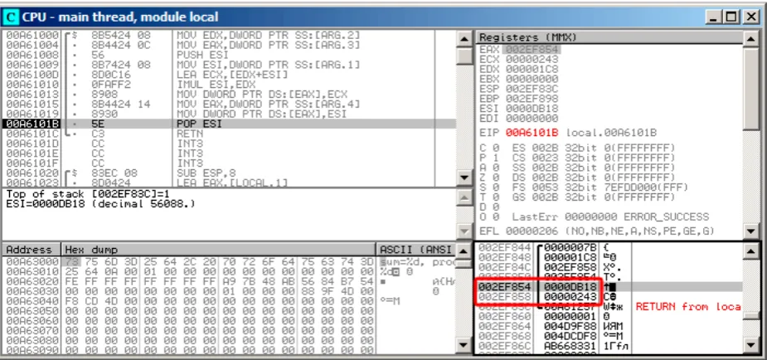Click the FS 0053 segment register line
Image resolution: width=767 pixels, height=360 pixels.
click(x=600, y=187)
